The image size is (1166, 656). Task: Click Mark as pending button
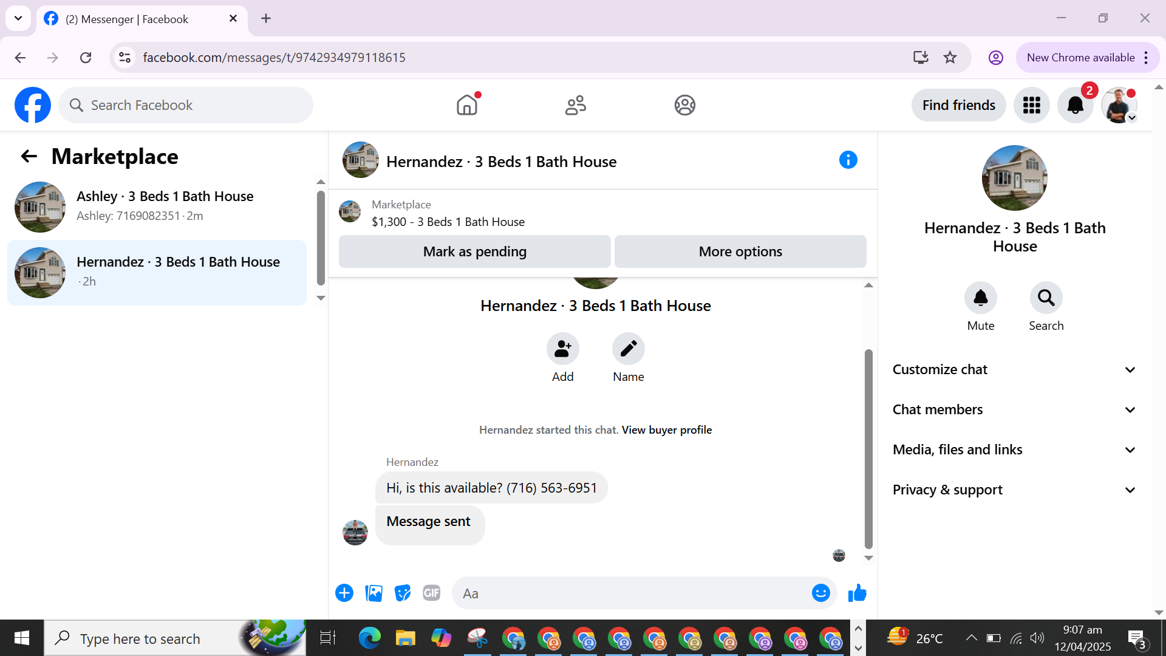point(474,251)
